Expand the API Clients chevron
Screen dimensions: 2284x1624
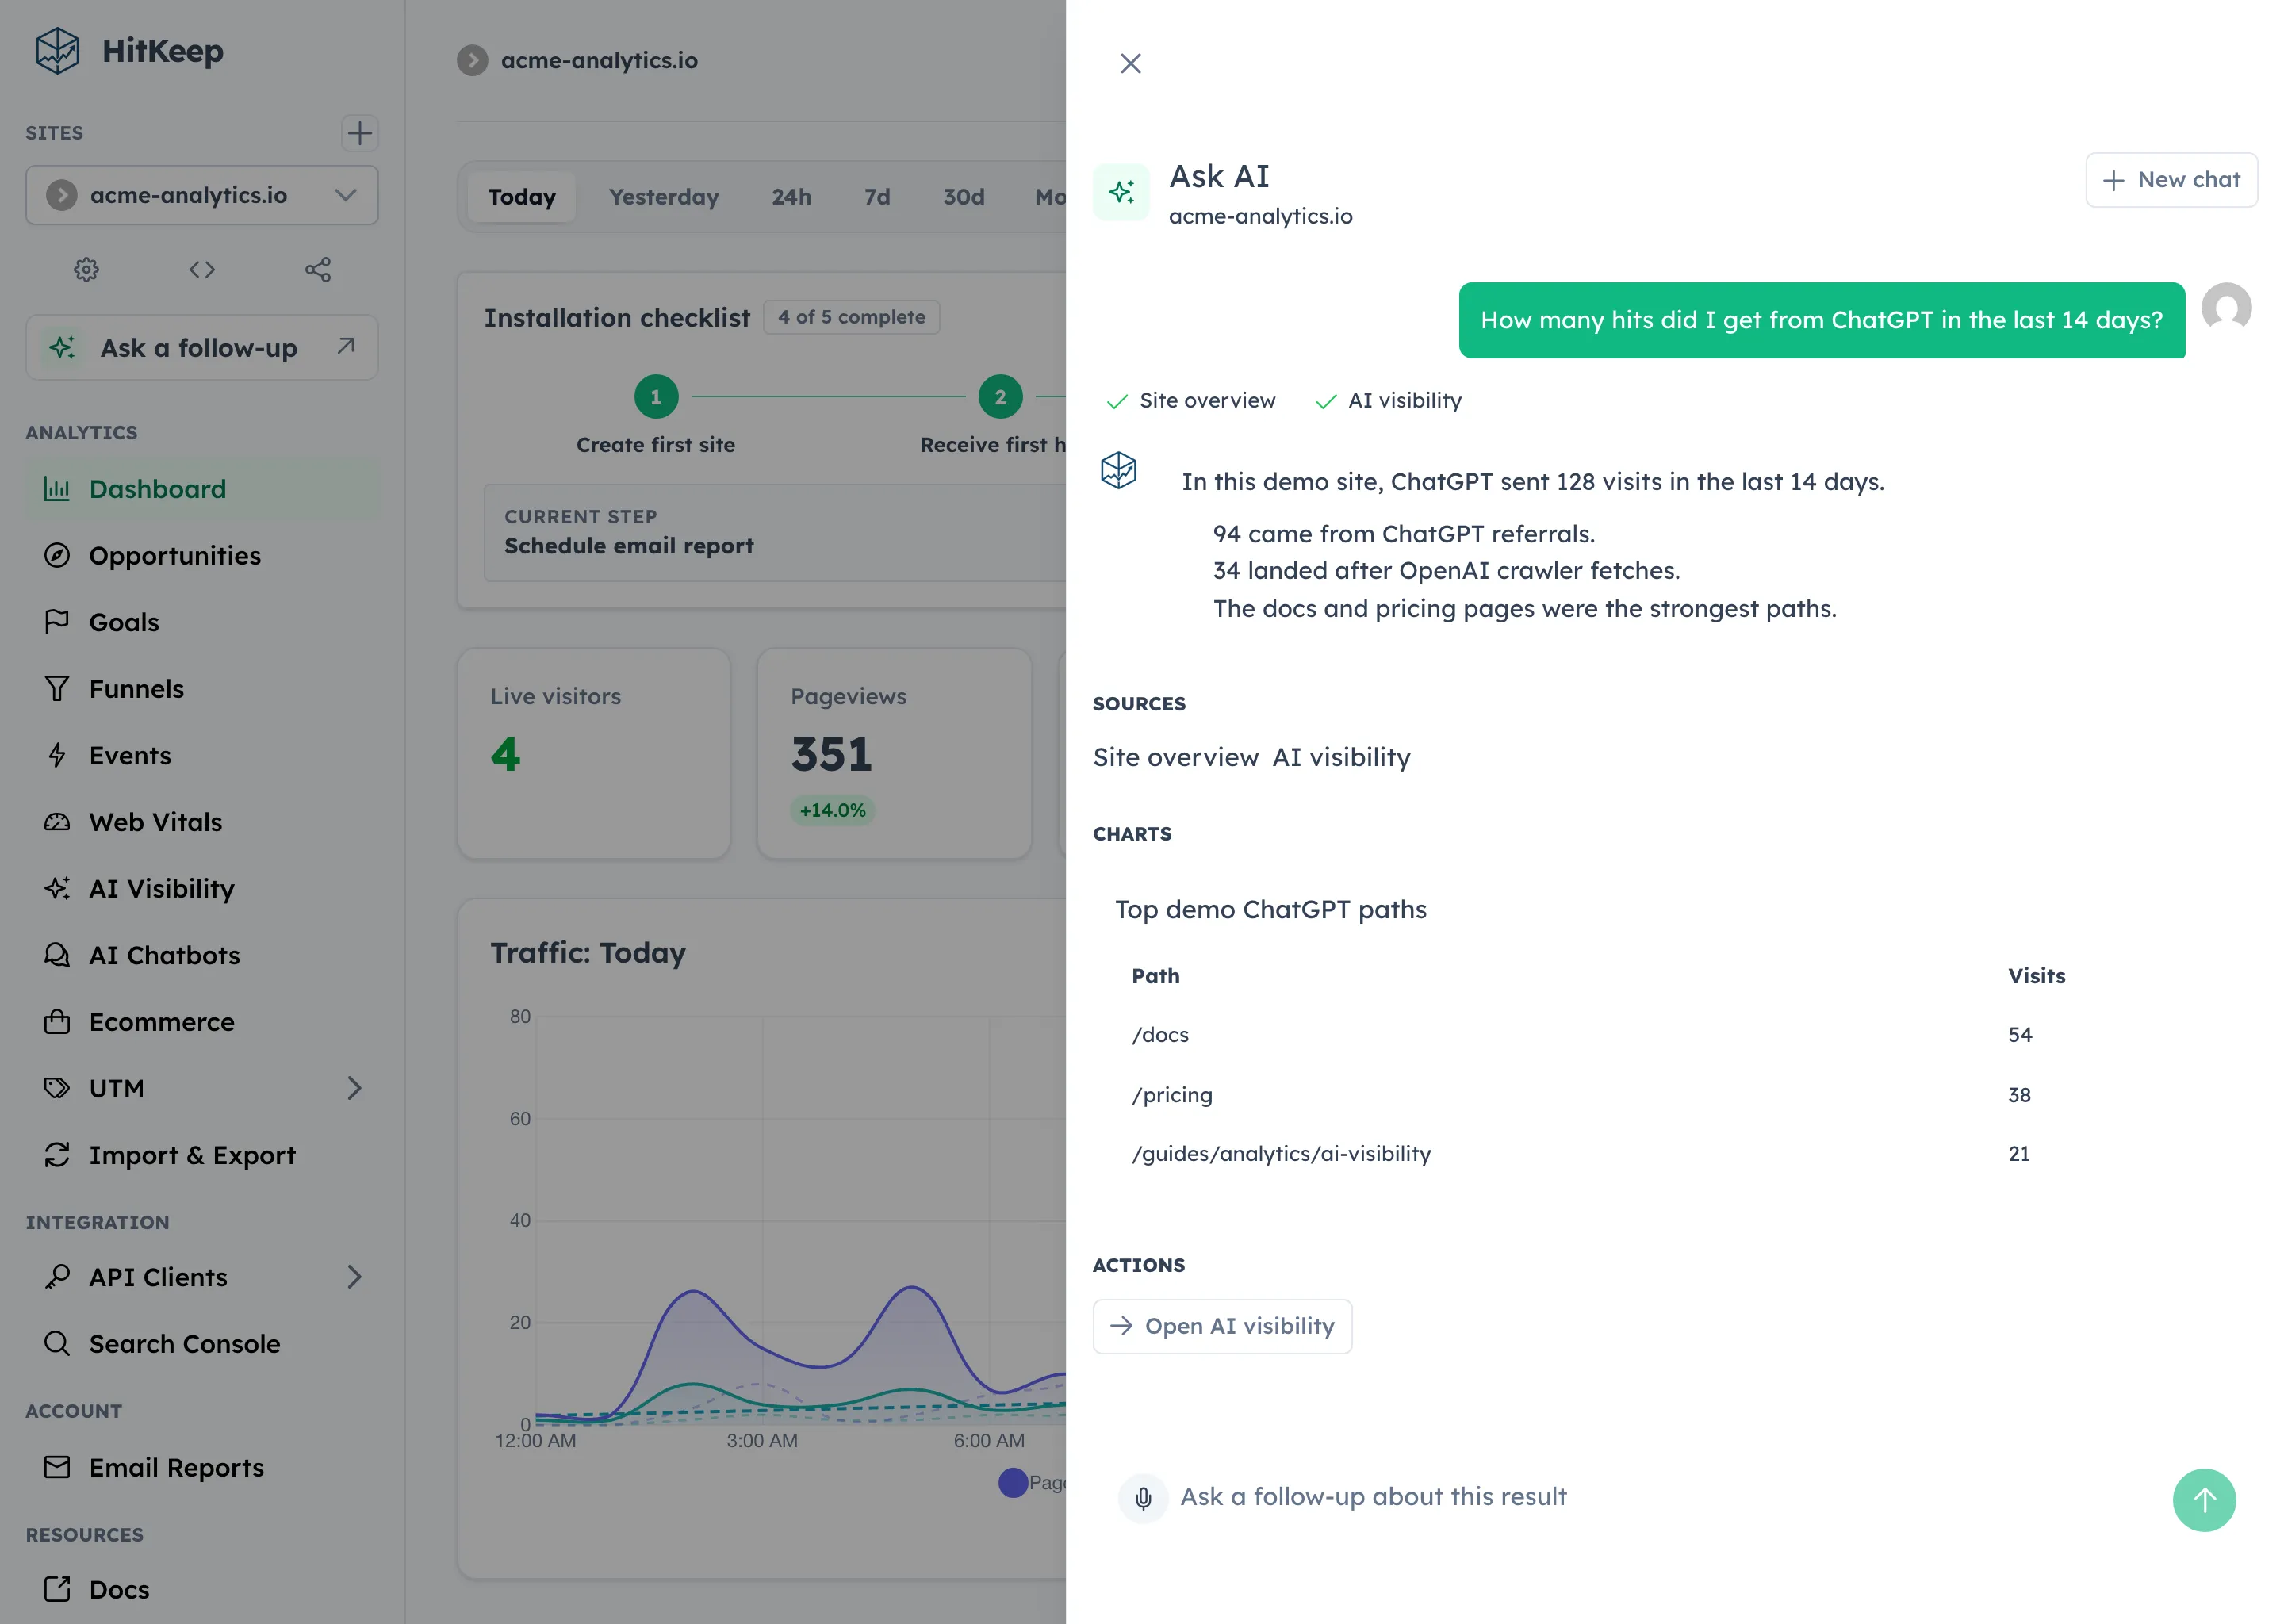[354, 1277]
